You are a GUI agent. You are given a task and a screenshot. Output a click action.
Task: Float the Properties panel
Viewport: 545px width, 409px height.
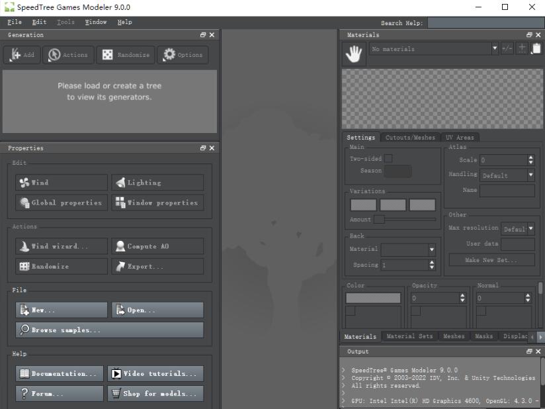coord(203,148)
